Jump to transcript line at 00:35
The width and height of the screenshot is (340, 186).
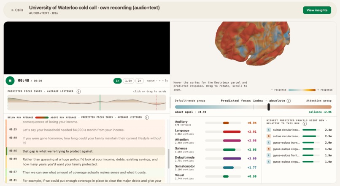click(x=86, y=130)
